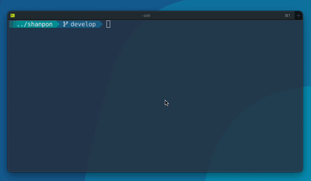Click the develop git branch segment
The width and height of the screenshot is (311, 181).
81,24
